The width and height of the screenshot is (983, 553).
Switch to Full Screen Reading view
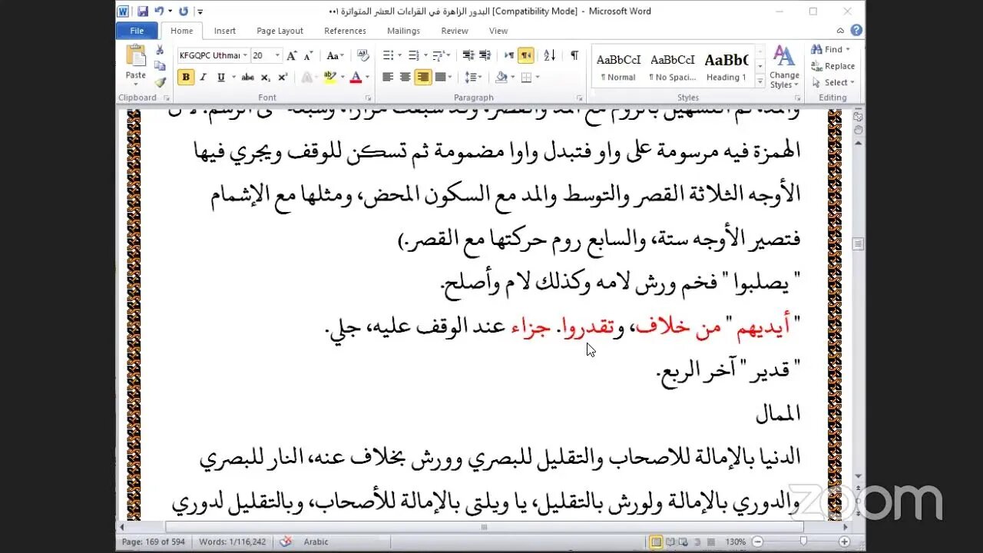click(x=670, y=541)
